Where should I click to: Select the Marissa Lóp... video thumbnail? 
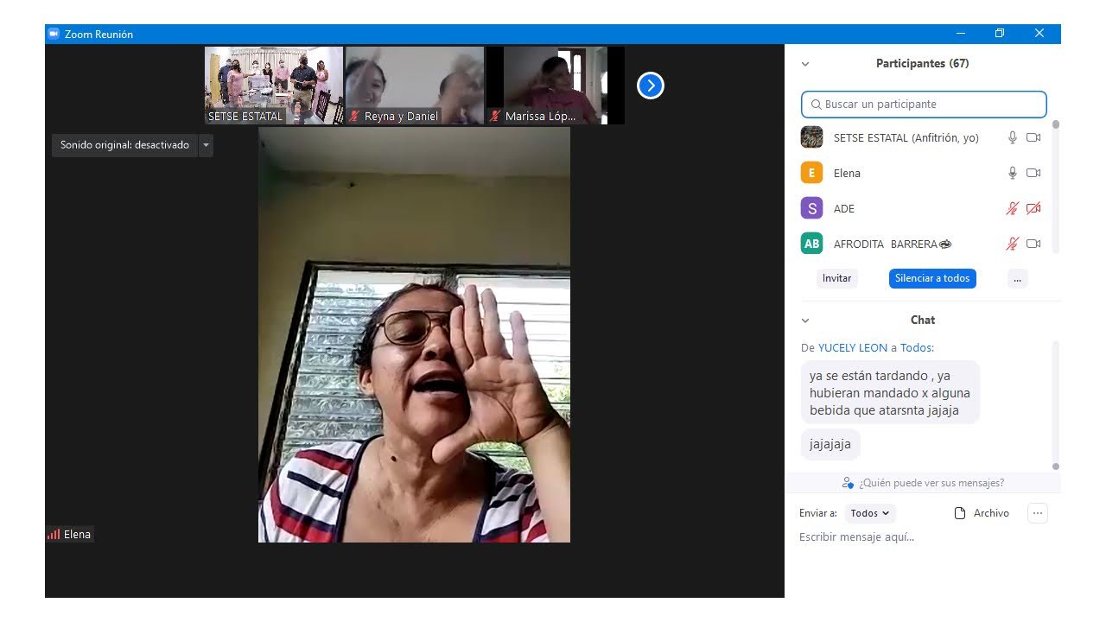click(x=556, y=86)
